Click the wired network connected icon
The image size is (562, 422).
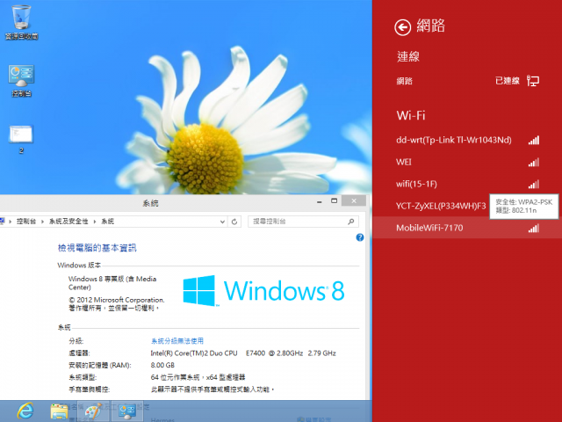(x=533, y=81)
